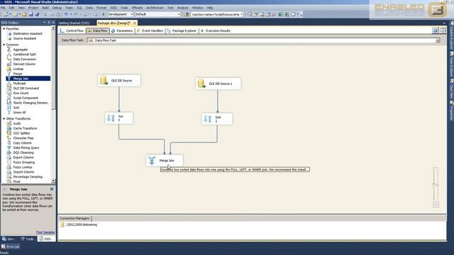Open the Architecture menu
Screen dimensions: 454x255
pos(155,8)
